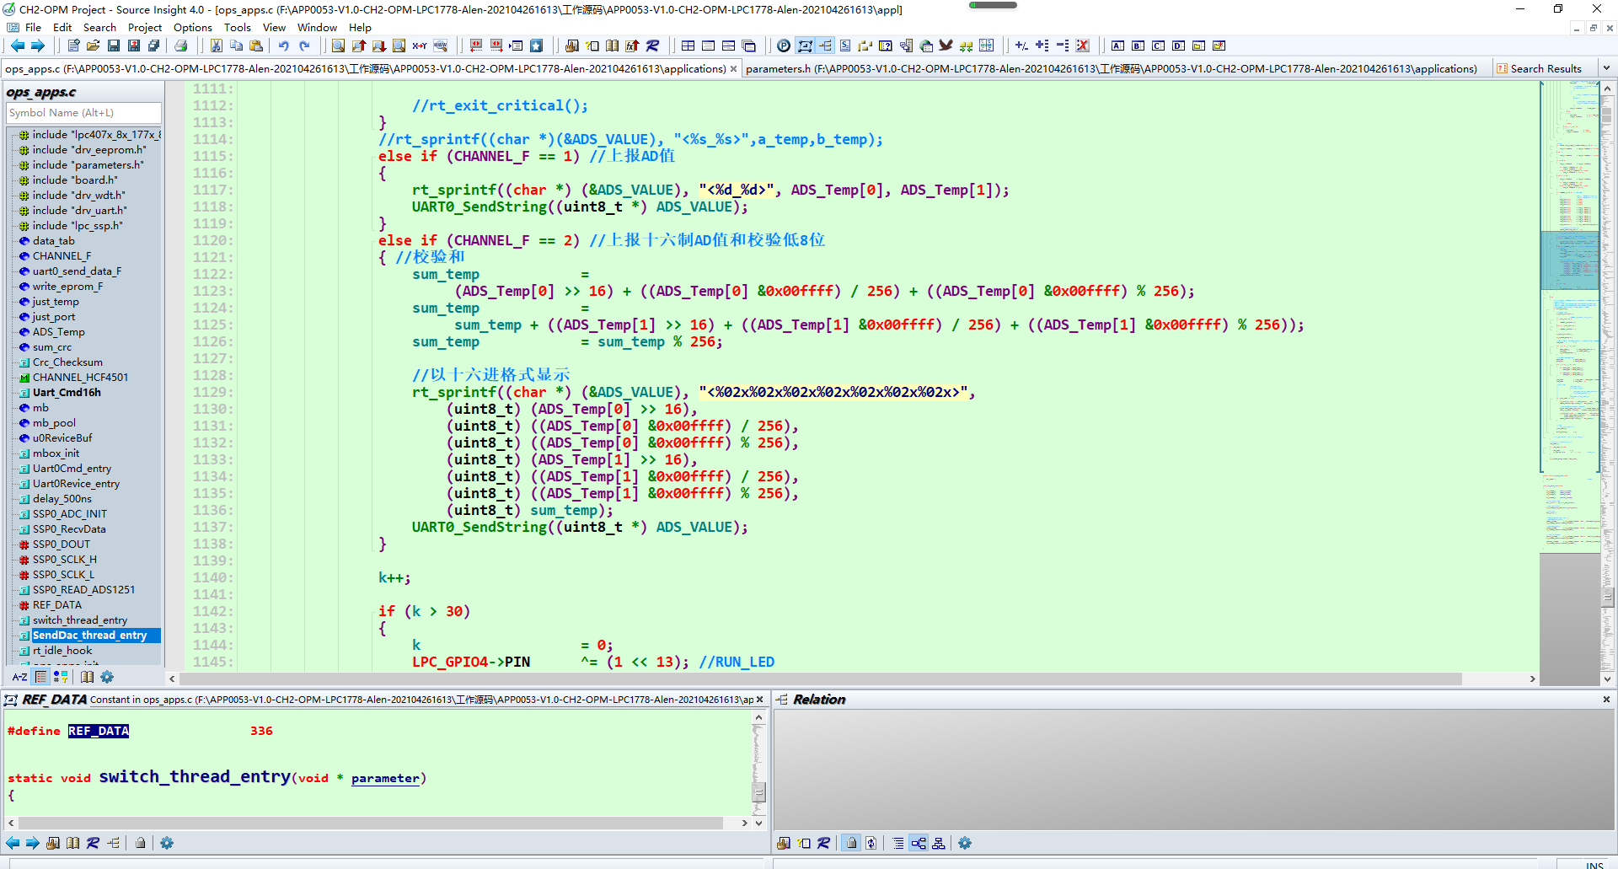The image size is (1618, 869).
Task: Click the Save file toolbar icon
Action: click(114, 46)
